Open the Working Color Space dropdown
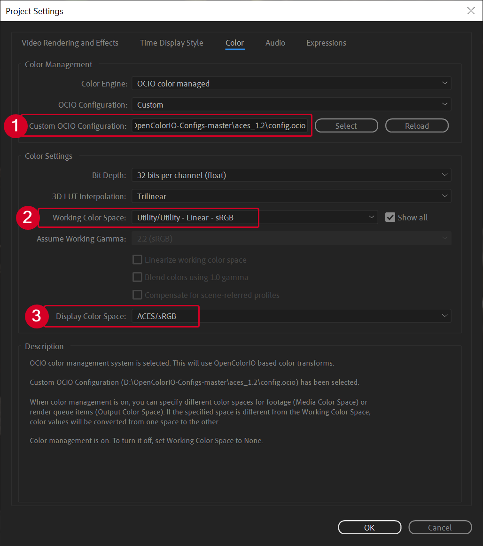This screenshot has height=546, width=483. pyautogui.click(x=255, y=218)
